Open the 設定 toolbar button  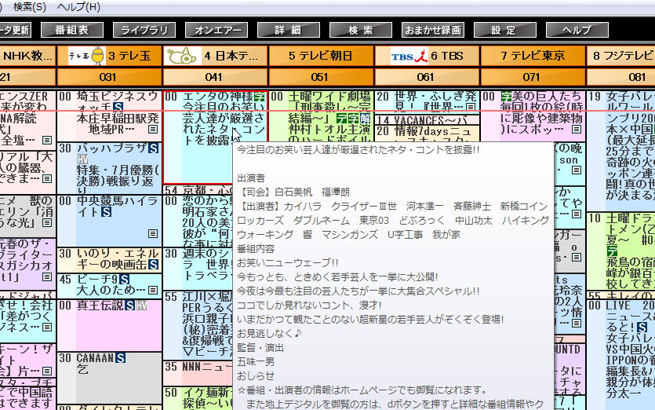tap(505, 30)
